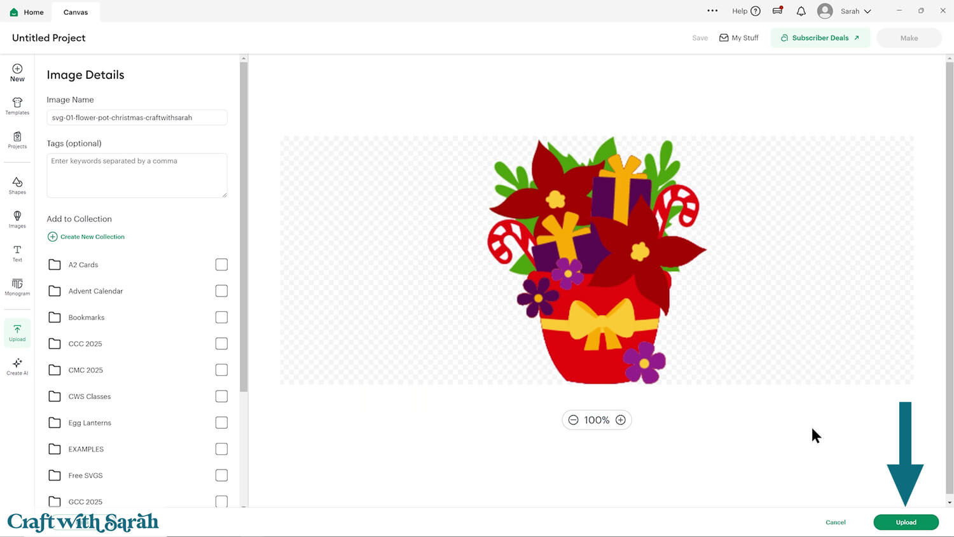
Task: Click the flower pot image preview
Action: [x=597, y=260]
